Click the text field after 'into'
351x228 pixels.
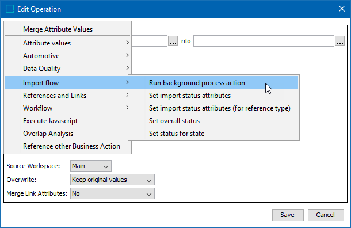pos(264,41)
